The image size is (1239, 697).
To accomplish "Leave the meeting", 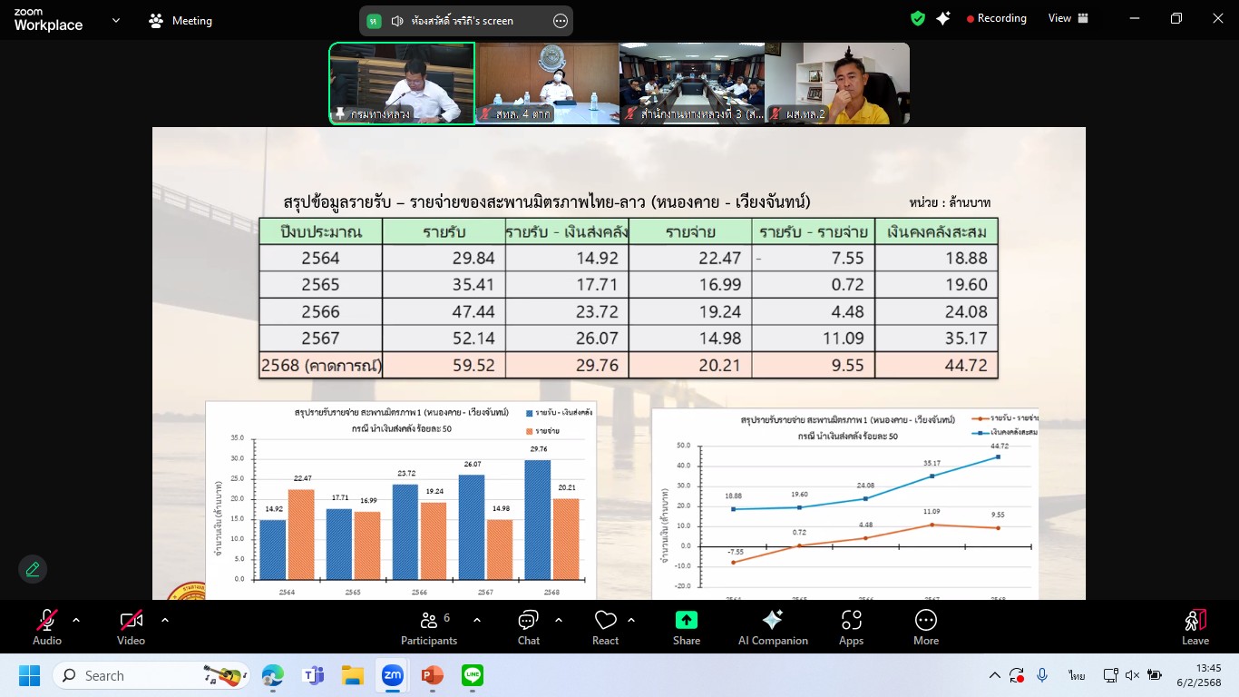I will [1195, 627].
